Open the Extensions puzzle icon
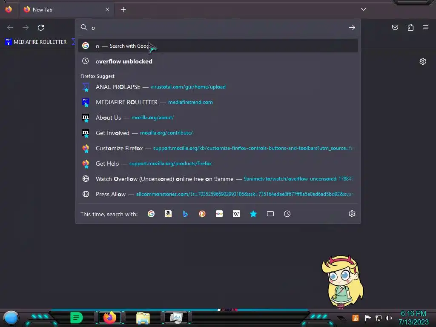Viewport: 436px width, 327px height. coord(410,27)
